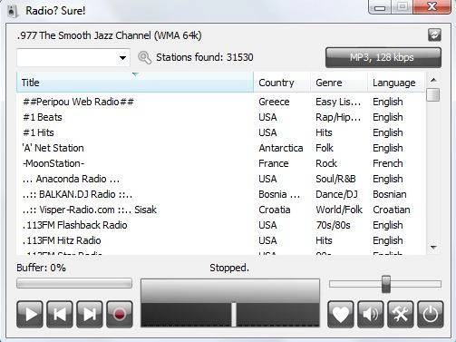Click the Rap/Hip... genre cell

338,117
